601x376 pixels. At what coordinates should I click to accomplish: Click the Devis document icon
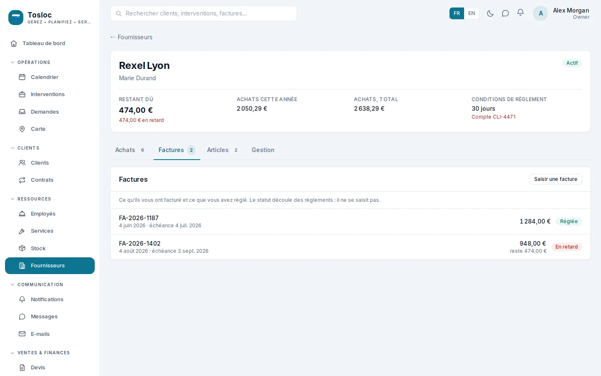tap(22, 368)
